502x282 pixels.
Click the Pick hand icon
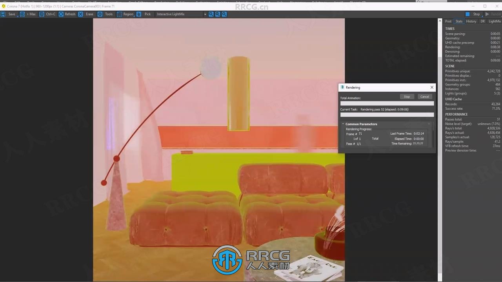point(139,14)
